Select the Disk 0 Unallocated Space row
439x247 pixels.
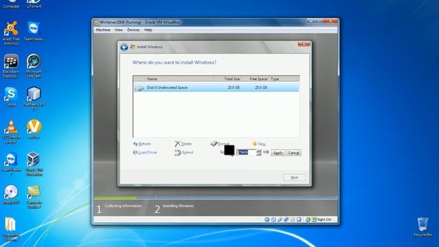click(216, 87)
